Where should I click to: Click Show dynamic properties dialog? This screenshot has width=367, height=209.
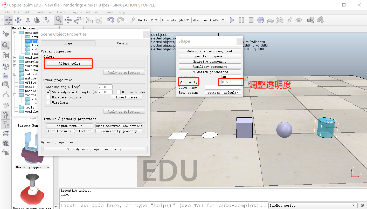(x=94, y=149)
